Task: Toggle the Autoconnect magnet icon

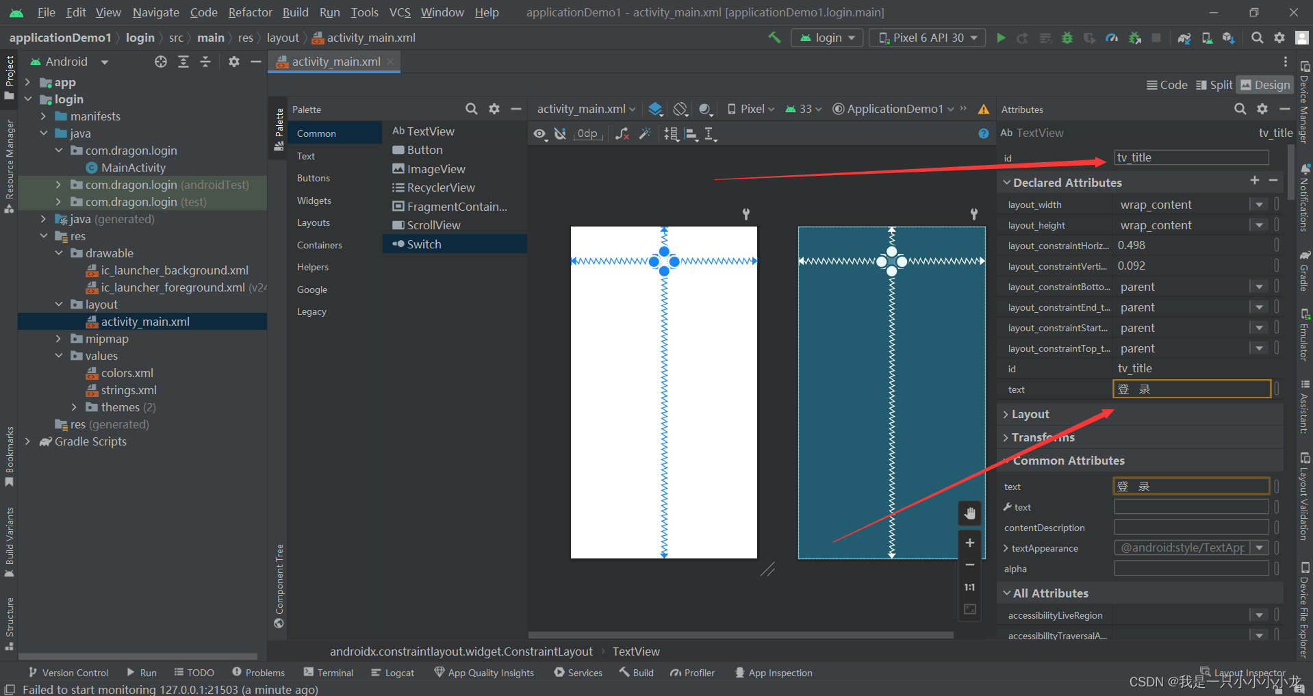Action: click(x=560, y=134)
